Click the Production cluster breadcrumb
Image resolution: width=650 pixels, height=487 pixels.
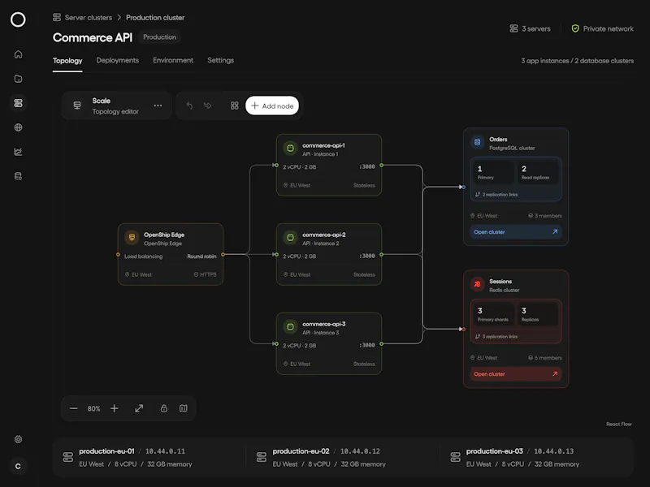pos(155,17)
